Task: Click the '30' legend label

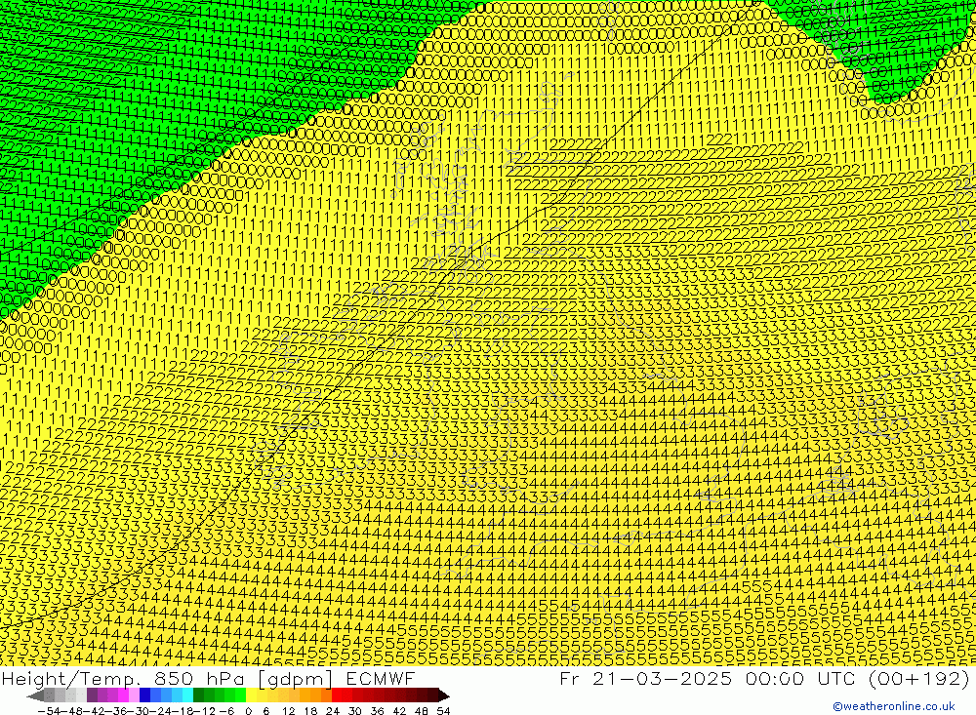Action: click(355, 711)
